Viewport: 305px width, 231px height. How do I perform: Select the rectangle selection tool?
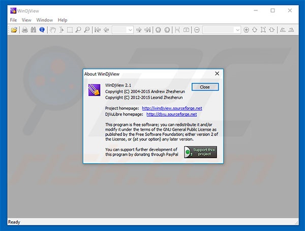coord(70,30)
